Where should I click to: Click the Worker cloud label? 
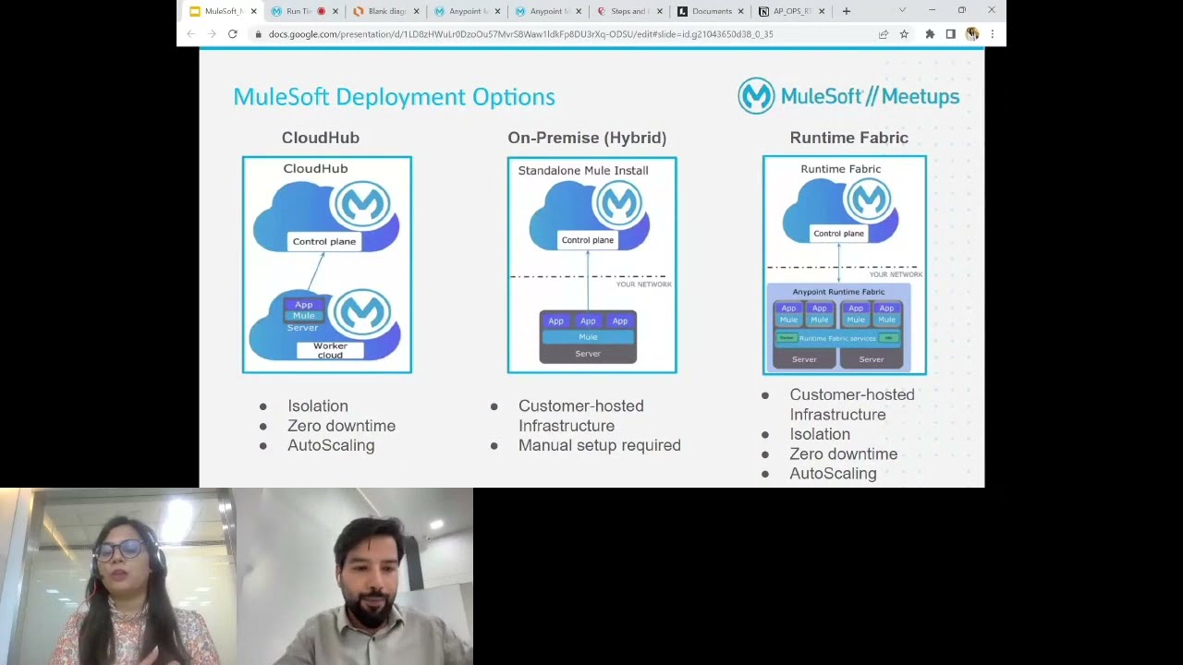330,350
